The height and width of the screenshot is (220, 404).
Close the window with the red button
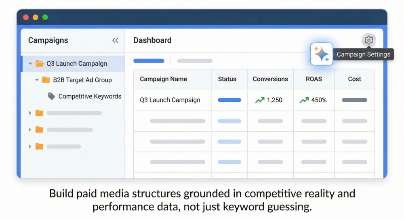coord(26,17)
